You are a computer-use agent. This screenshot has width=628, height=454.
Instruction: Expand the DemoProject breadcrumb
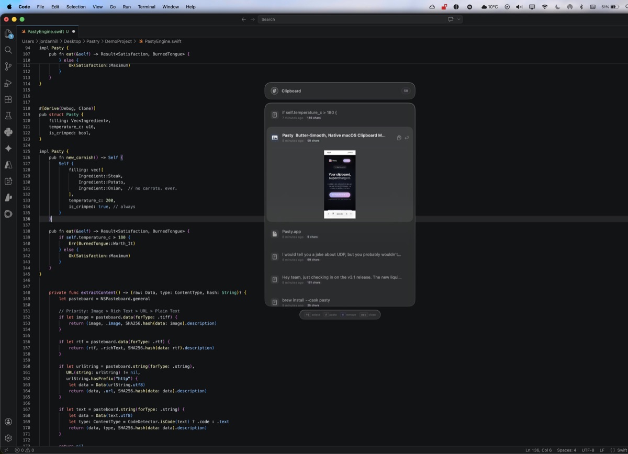click(x=118, y=41)
